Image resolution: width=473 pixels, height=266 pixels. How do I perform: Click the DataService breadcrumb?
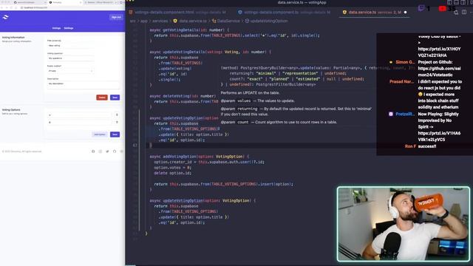[228, 21]
